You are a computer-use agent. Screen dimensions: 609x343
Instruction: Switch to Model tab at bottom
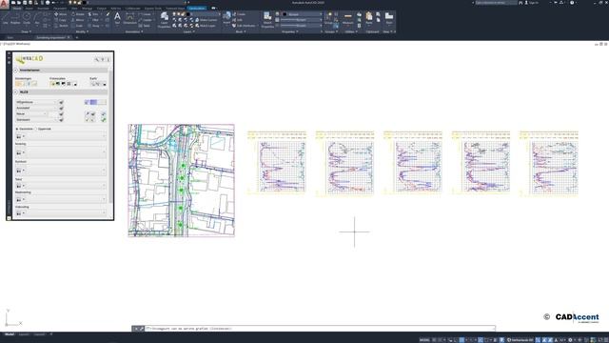(x=10, y=334)
